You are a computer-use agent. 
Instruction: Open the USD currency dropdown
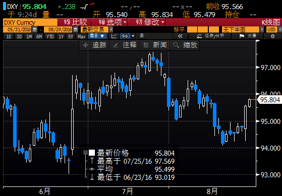point(280,29)
